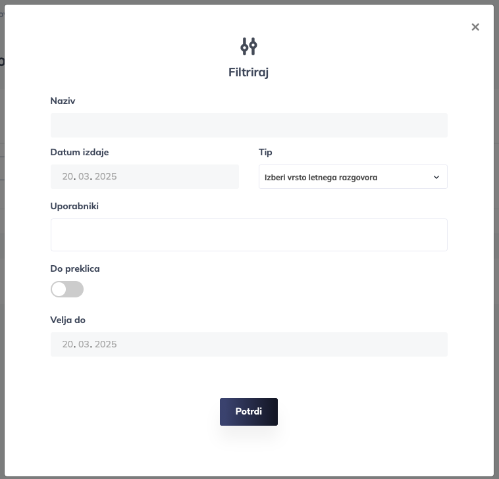Select the year in the Velja do field
This screenshot has height=479, width=499.
(105, 344)
